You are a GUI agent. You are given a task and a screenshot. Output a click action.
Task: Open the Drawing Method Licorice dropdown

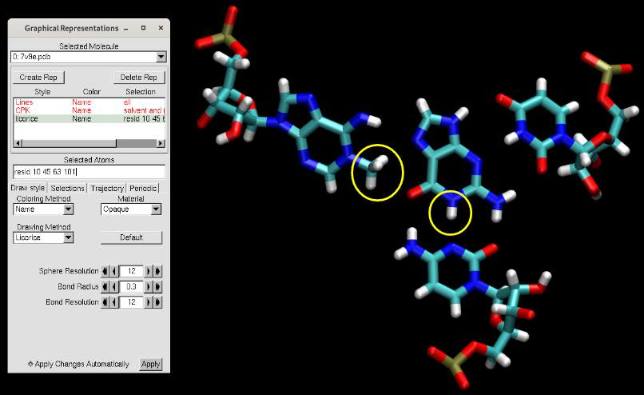tap(68, 237)
